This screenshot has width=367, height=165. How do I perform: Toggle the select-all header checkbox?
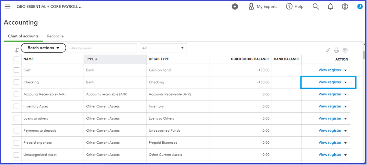[x=17, y=59]
